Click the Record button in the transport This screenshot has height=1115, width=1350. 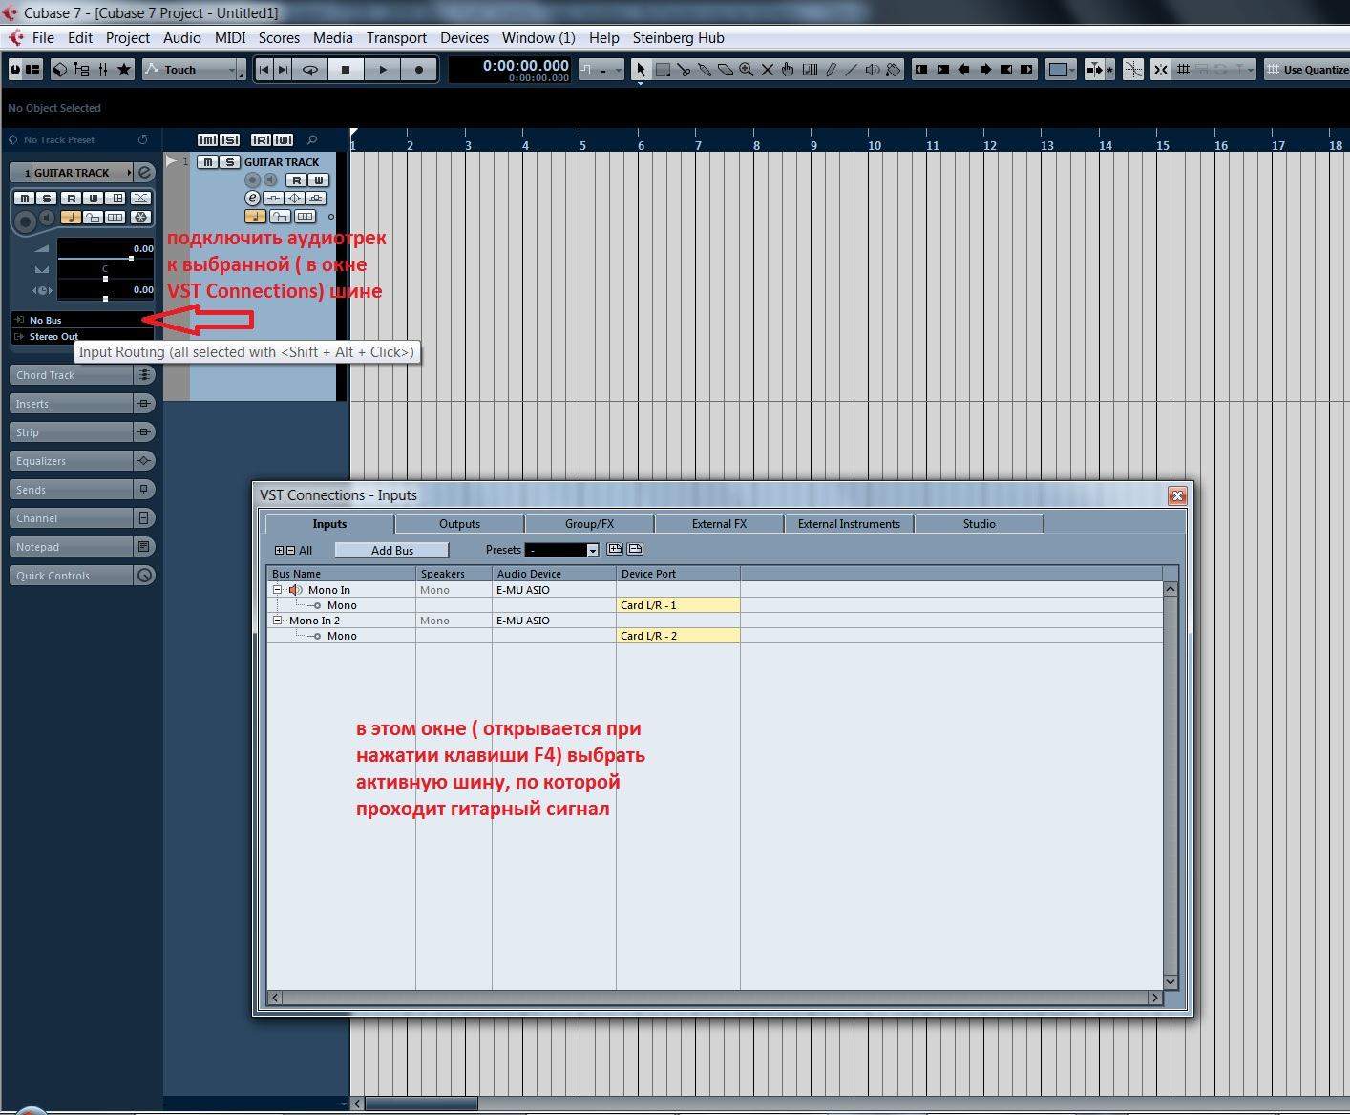pos(419,70)
